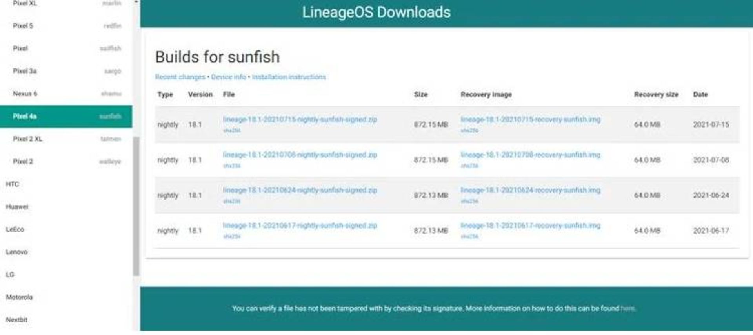The height and width of the screenshot is (335, 753).
Task: Click the LineageOS Downloads header title
Action: [x=376, y=13]
